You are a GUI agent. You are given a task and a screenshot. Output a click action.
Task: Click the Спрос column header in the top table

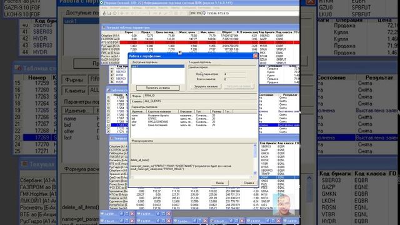(129, 32)
